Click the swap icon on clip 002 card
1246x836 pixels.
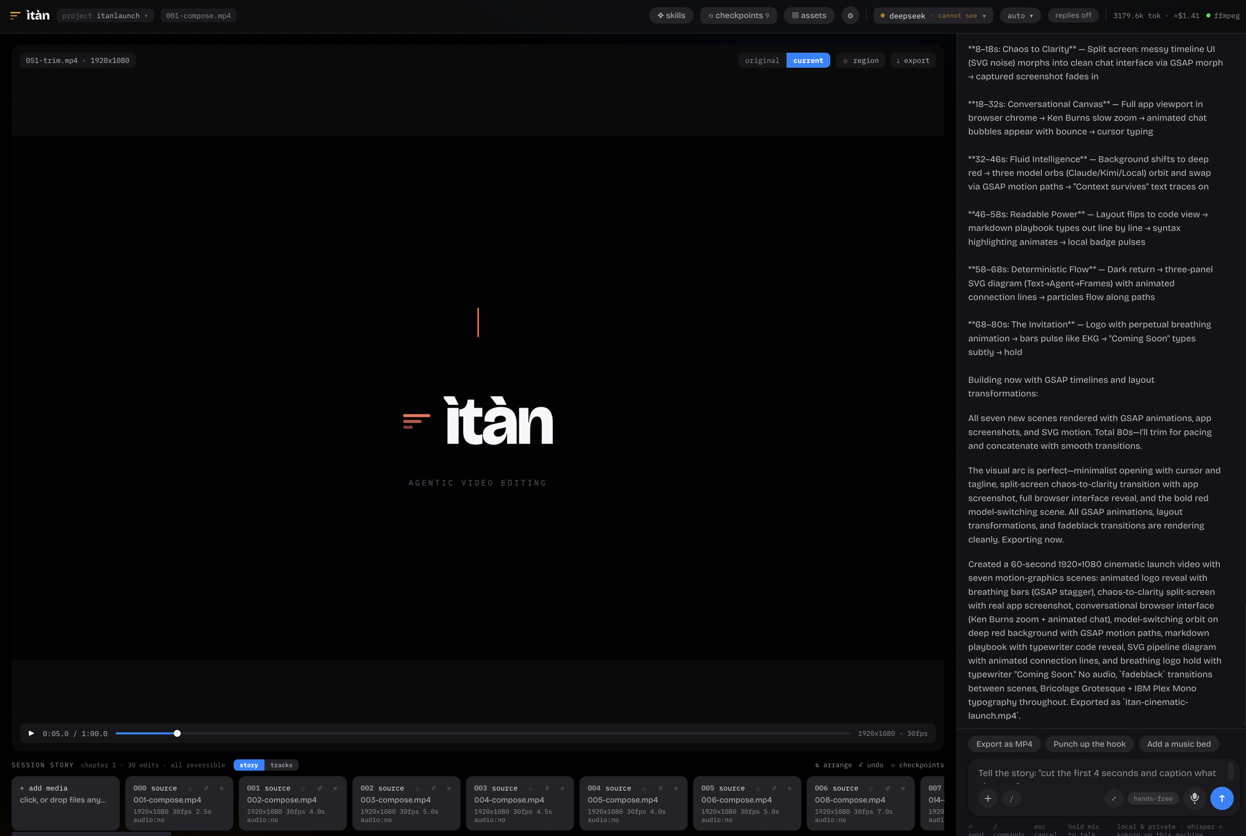click(x=433, y=788)
